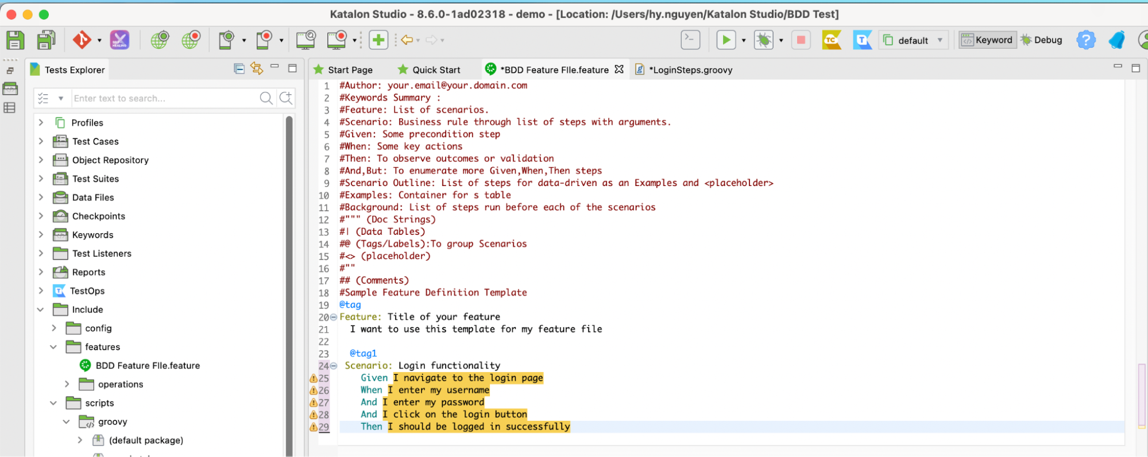Launch Spy Web tool
This screenshot has width=1148, height=457.
point(160,40)
